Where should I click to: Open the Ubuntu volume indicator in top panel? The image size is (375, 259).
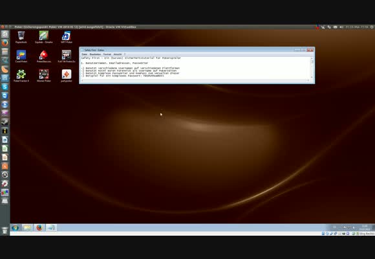(341, 27)
